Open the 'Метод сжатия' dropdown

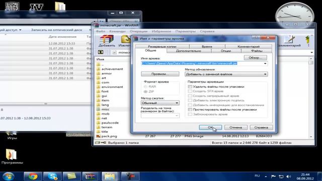coord(160,103)
